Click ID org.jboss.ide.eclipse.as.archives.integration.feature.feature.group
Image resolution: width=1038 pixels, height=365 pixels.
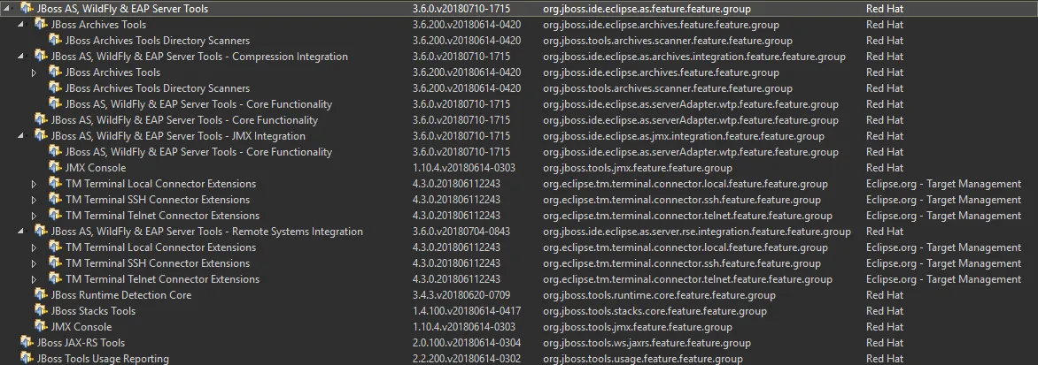(693, 57)
